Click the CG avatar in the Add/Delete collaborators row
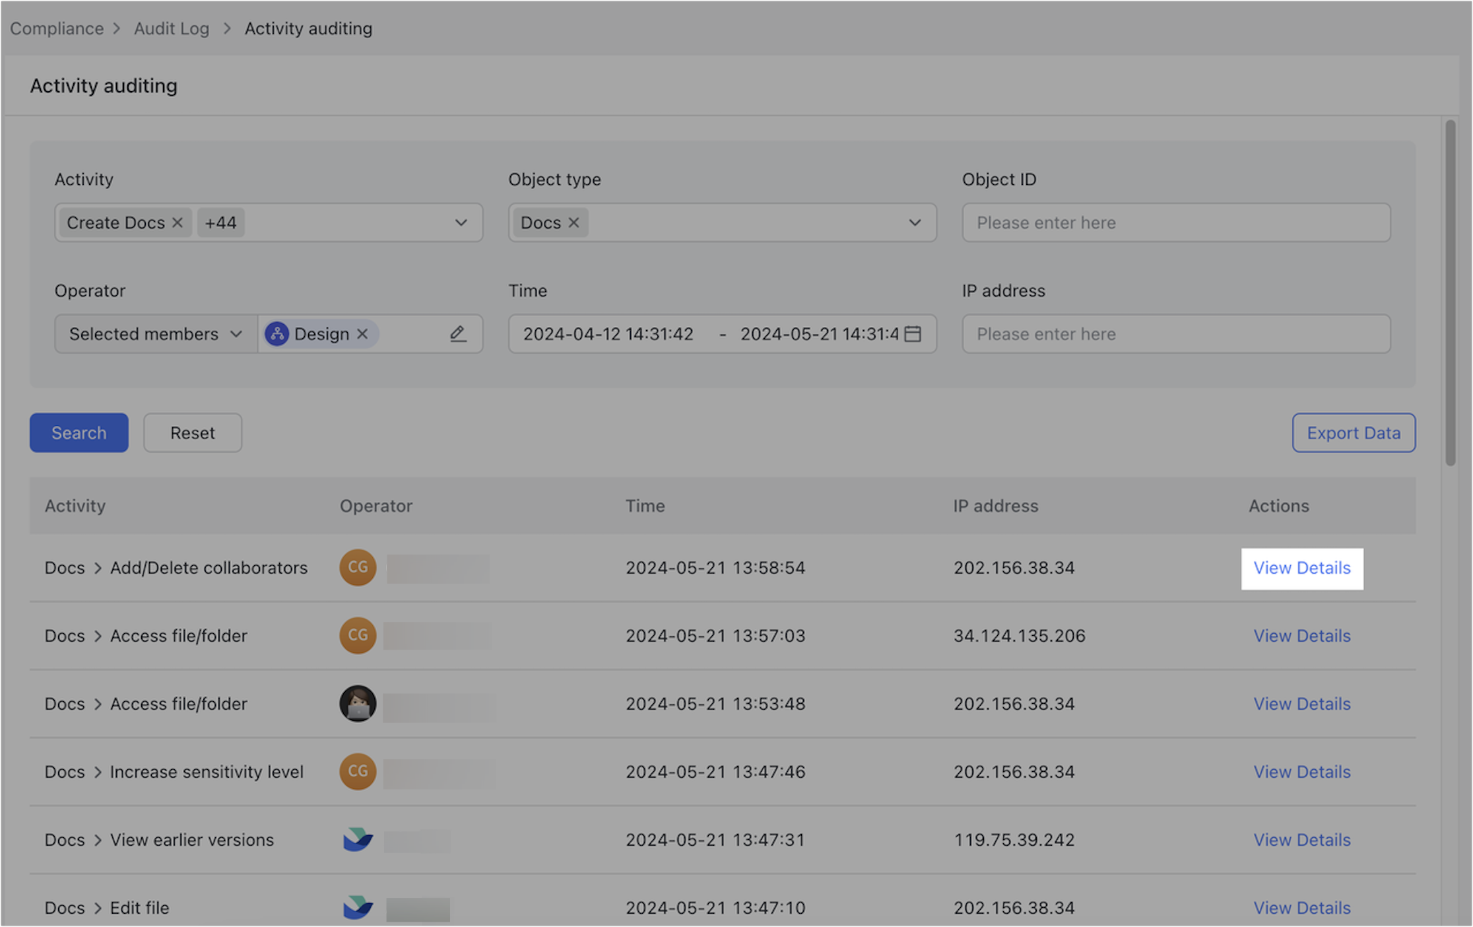The image size is (1473, 927). (357, 567)
